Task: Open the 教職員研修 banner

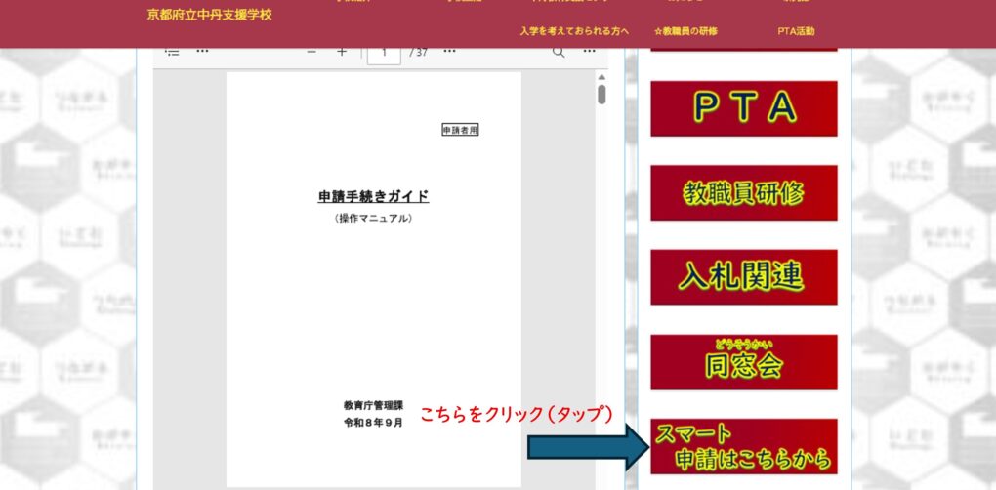Action: tap(744, 193)
